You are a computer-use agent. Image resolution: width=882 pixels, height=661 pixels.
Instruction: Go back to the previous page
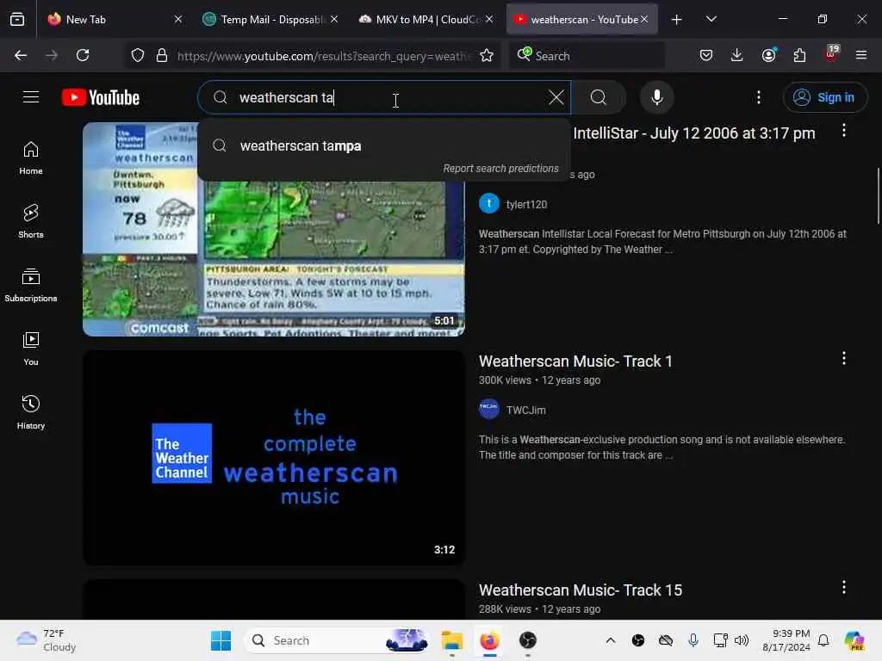(21, 55)
